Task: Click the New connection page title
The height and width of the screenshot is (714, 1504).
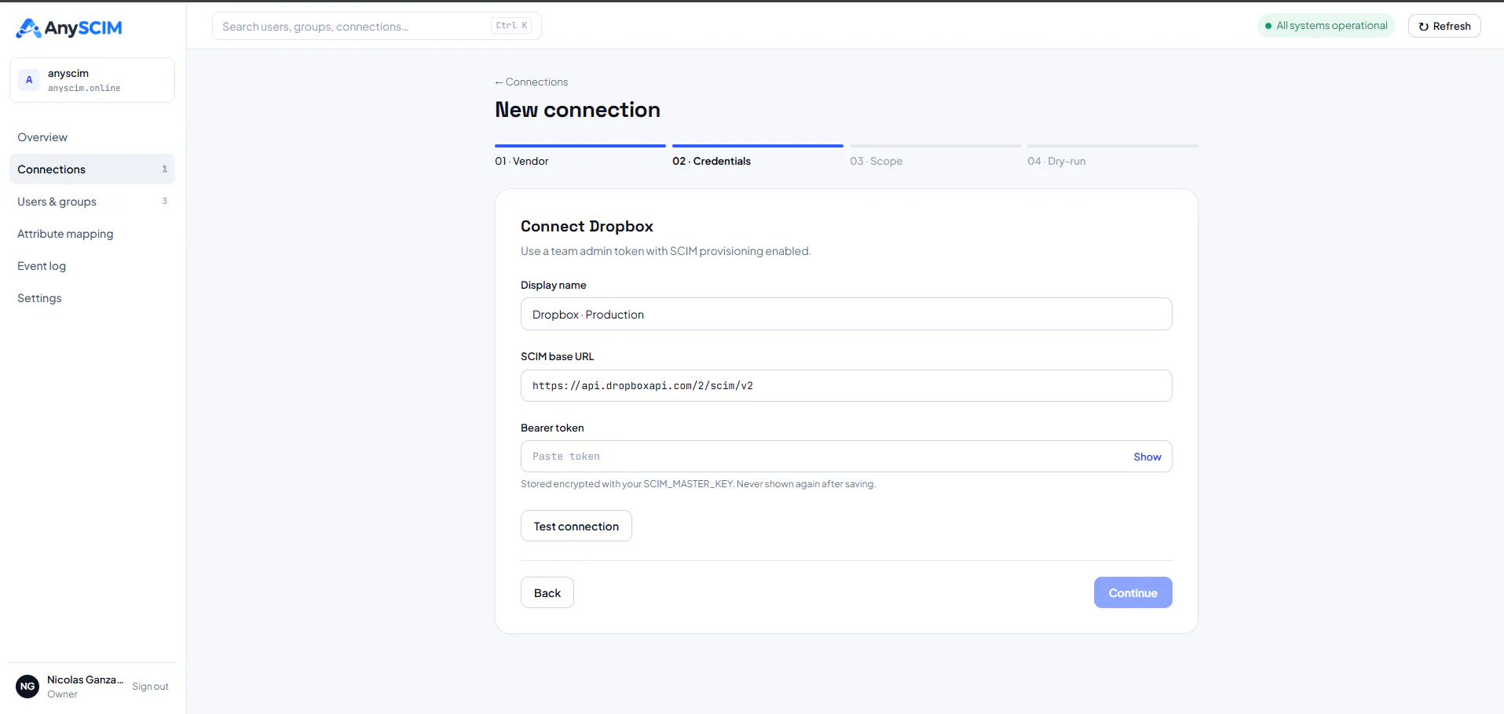Action: point(577,110)
